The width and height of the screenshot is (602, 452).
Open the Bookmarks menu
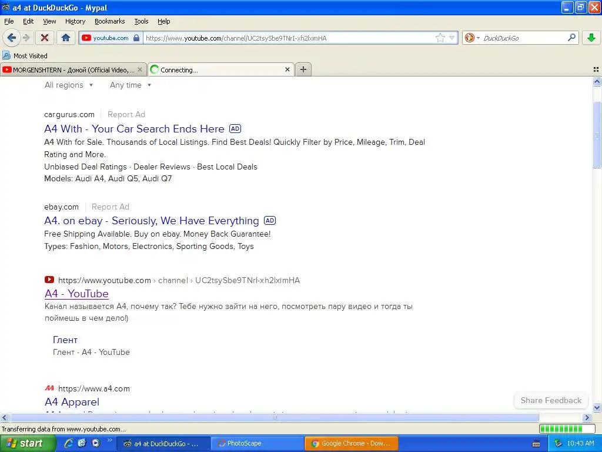110,21
